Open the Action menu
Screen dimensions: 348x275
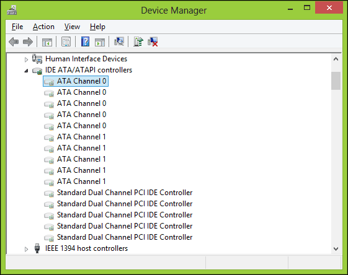point(43,27)
